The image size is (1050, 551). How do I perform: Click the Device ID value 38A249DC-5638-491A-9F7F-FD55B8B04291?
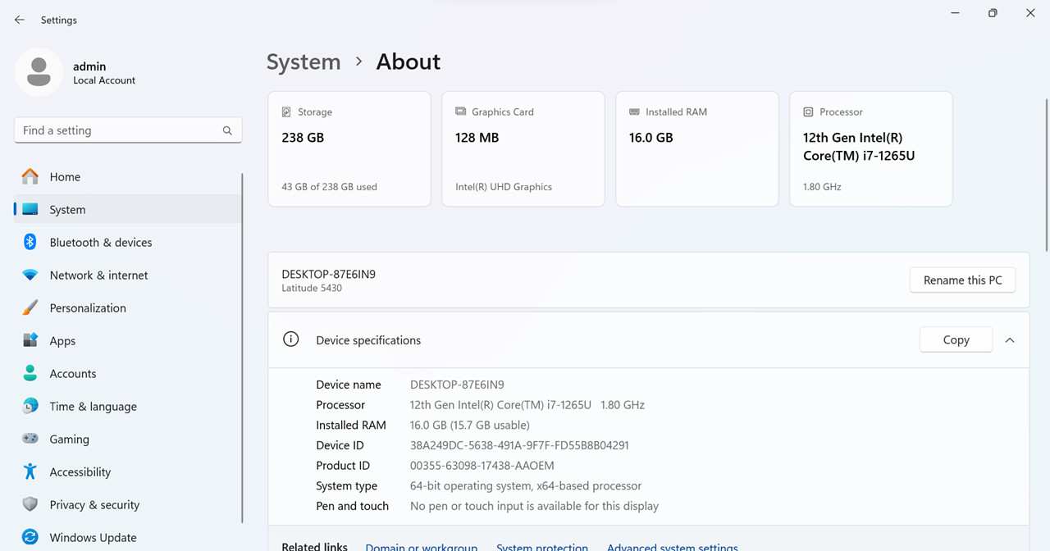[519, 445]
